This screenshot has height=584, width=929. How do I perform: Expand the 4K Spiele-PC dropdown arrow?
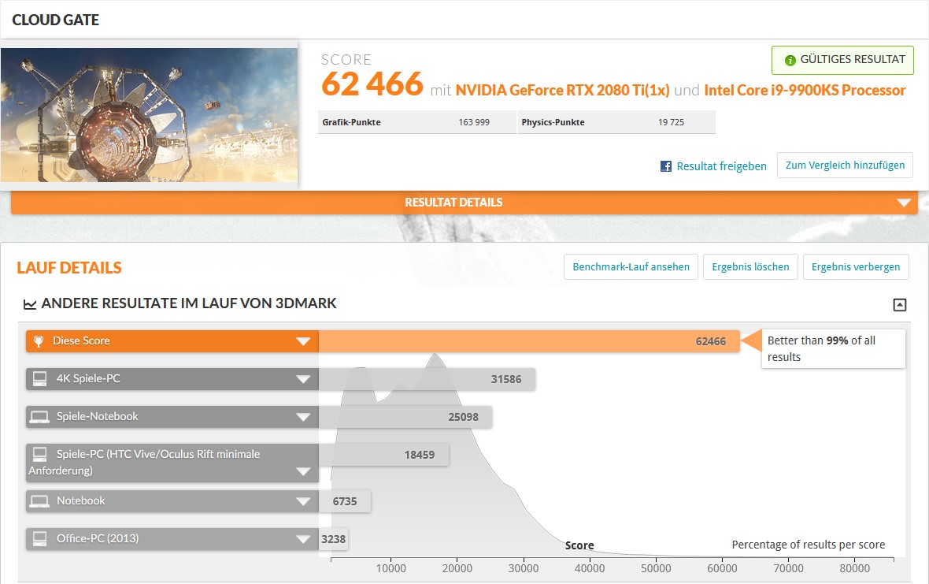(x=303, y=379)
